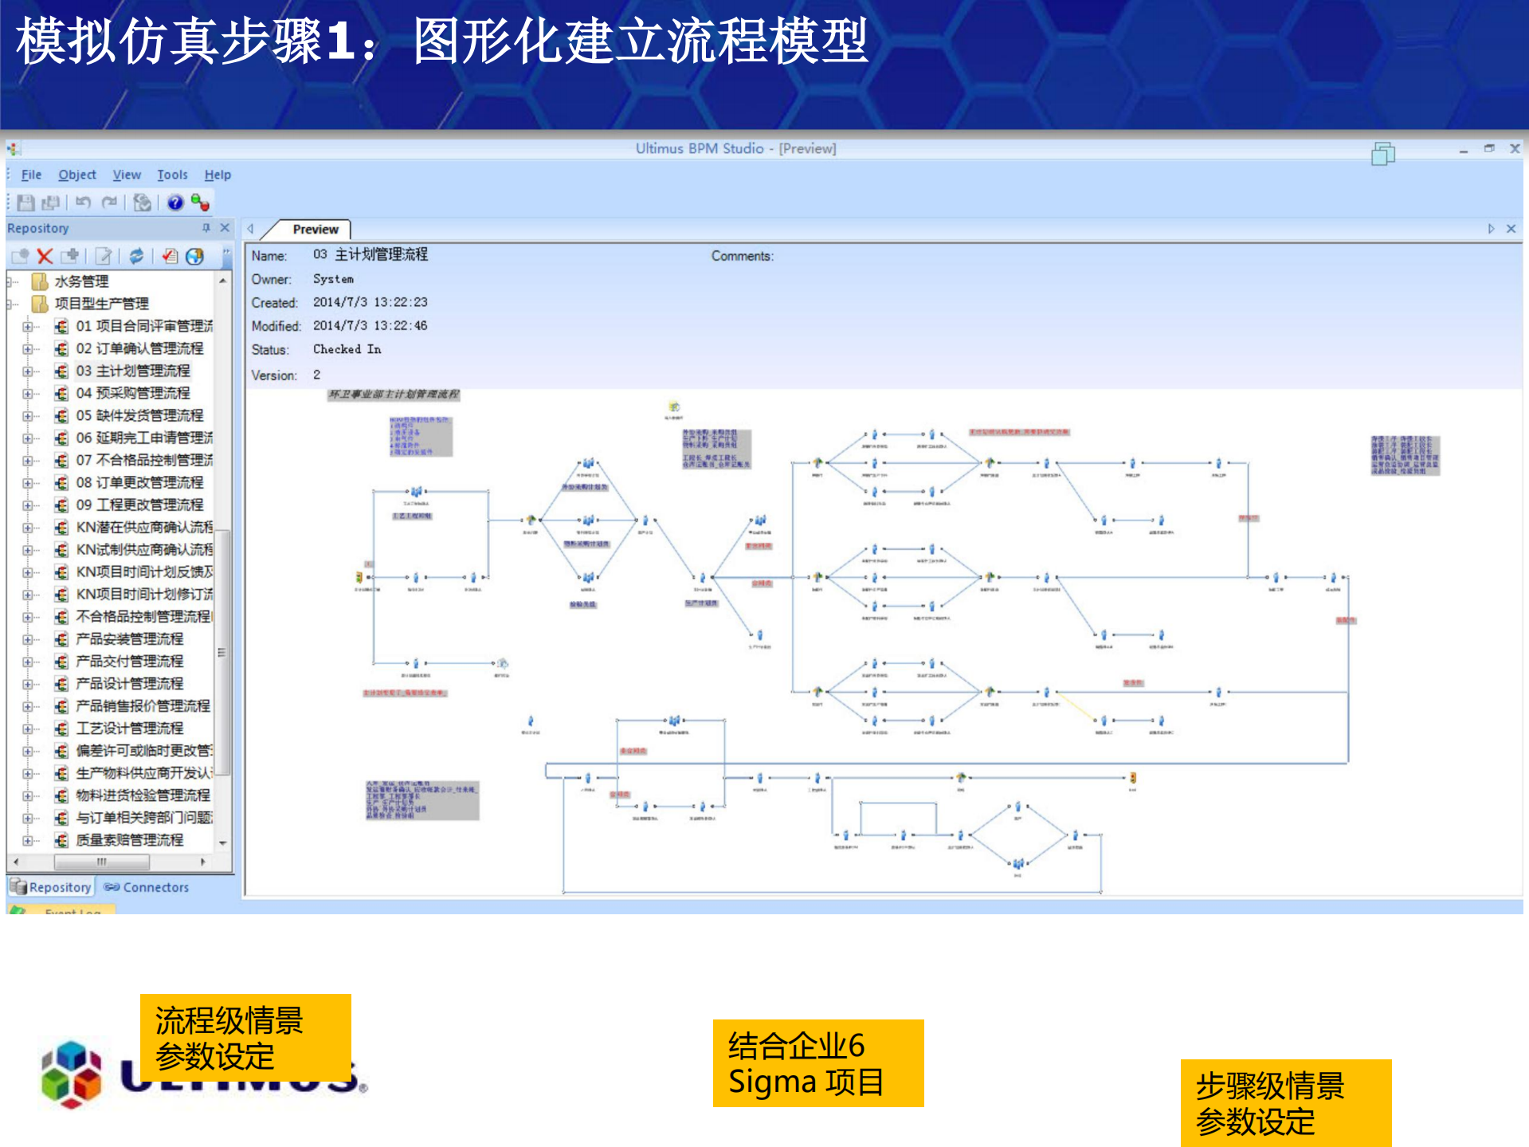Click the Repository panel horizontal scrollbar
This screenshot has height=1147, width=1529.
101,862
